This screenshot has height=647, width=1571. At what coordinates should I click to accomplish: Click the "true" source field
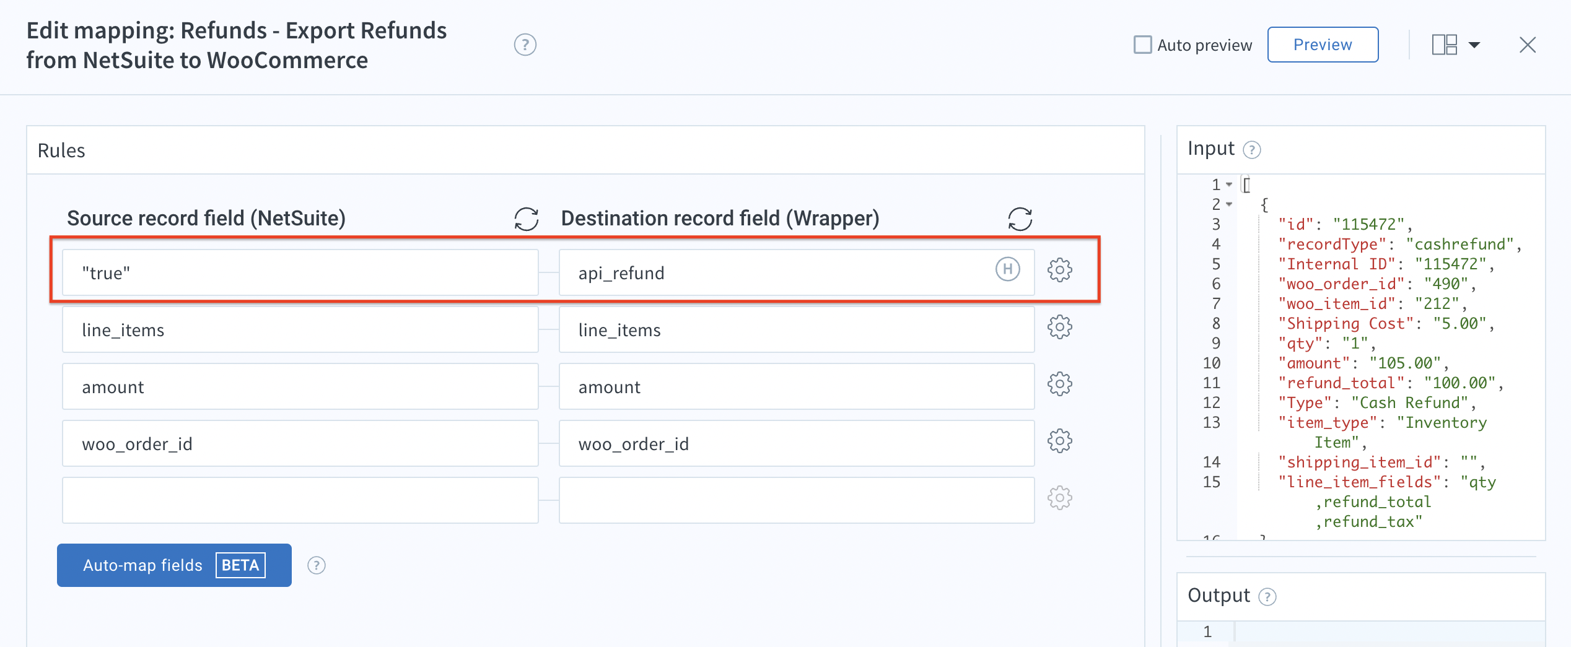coord(300,272)
